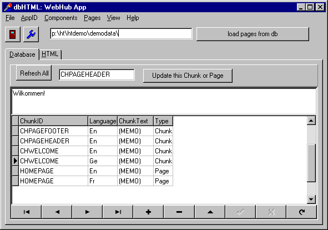Post edit with checkmark button
This screenshot has height=230, width=328.
(x=240, y=212)
